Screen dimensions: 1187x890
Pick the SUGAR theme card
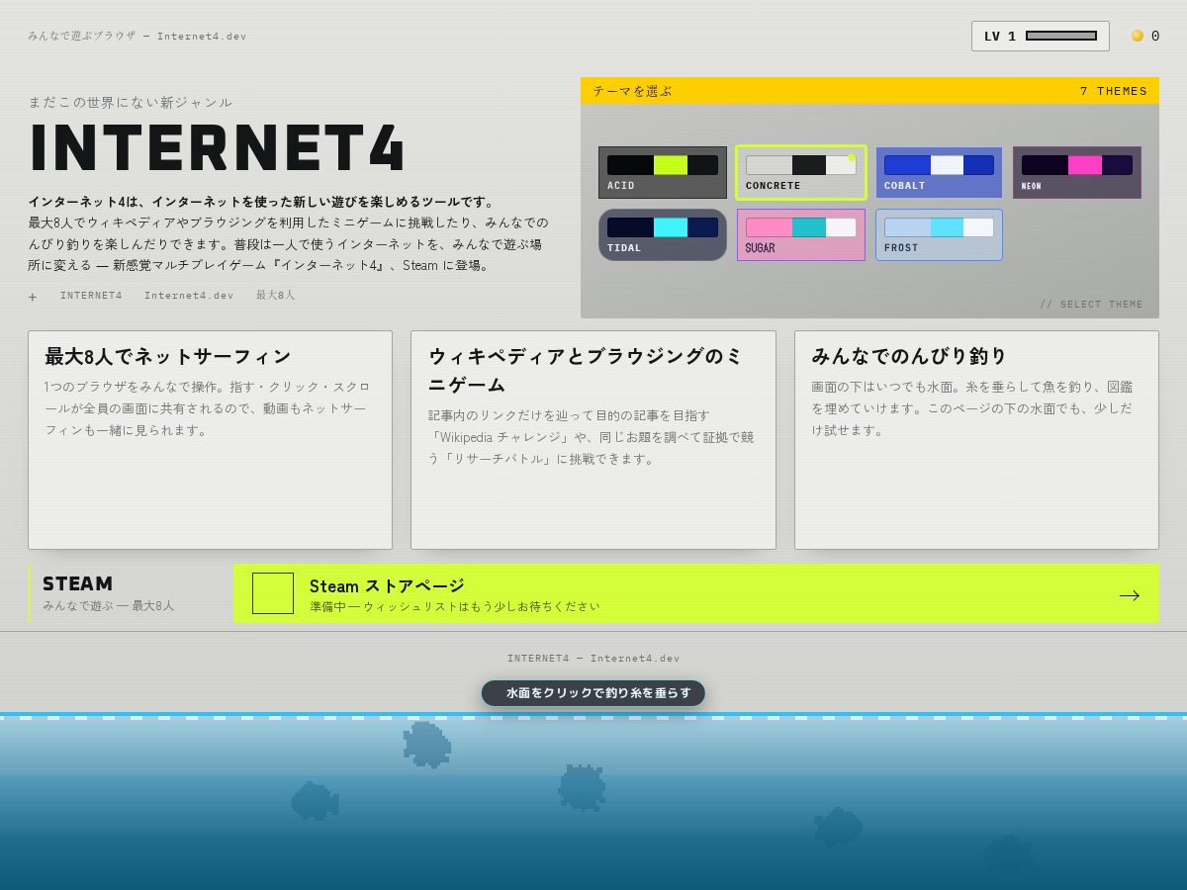pyautogui.click(x=800, y=234)
